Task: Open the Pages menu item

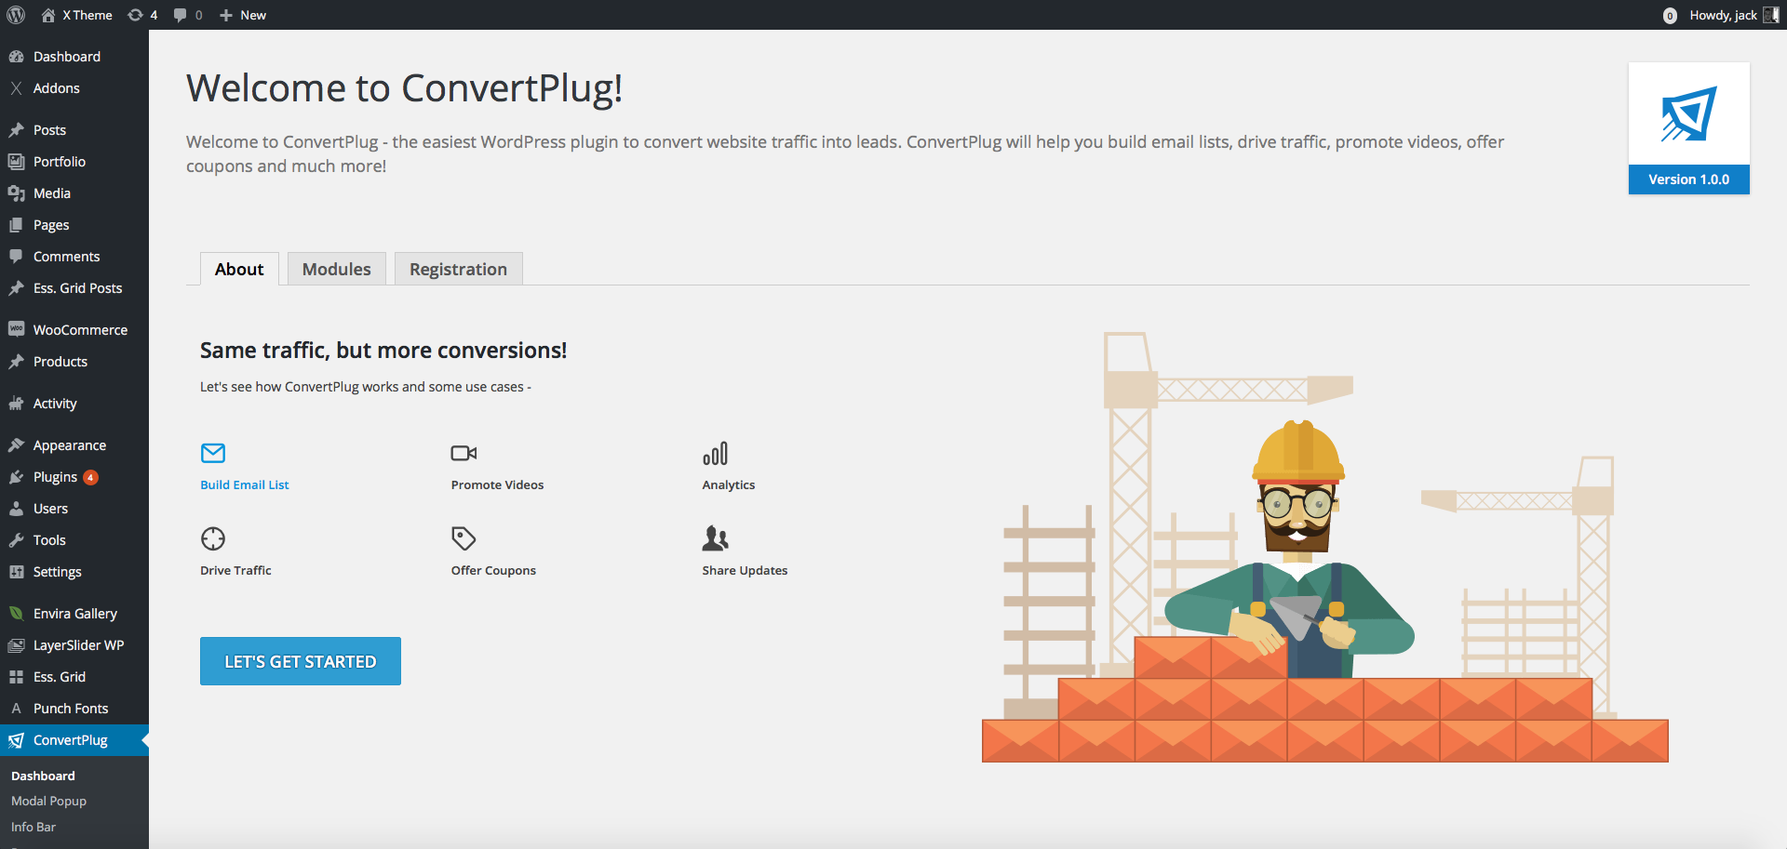Action: 74,225
